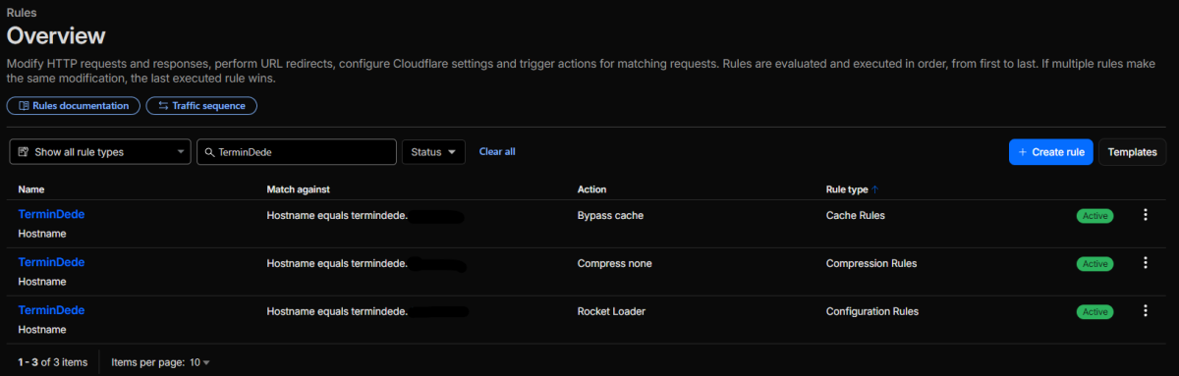Viewport: 1179px width, 376px height.
Task: Click the magnifier icon in the search box
Action: [x=209, y=152]
